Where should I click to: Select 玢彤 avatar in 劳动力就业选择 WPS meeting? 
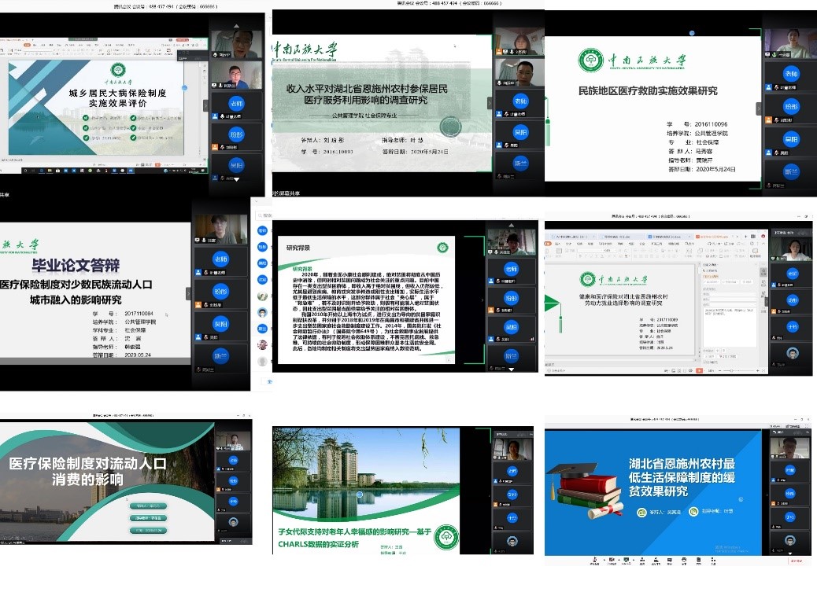point(793,300)
